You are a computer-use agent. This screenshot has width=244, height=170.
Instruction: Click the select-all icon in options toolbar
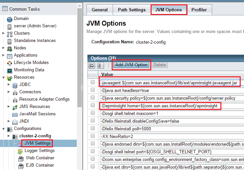(92, 65)
